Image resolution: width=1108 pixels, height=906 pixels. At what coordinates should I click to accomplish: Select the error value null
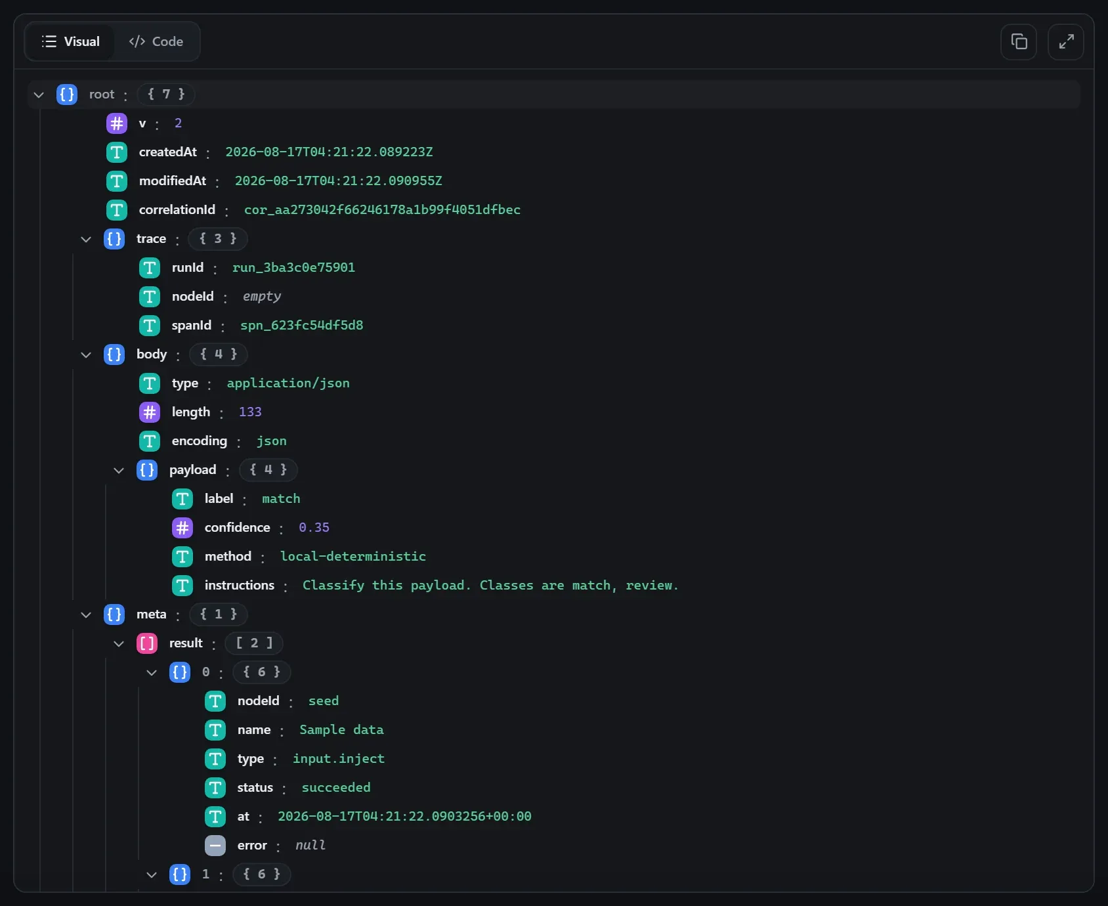point(310,846)
